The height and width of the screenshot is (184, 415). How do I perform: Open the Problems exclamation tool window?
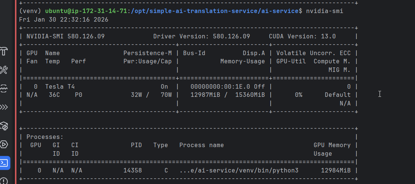click(4, 181)
